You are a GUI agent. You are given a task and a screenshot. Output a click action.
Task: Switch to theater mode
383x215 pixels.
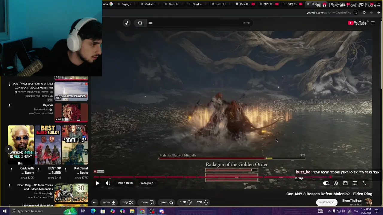pyautogui.click(x=345, y=183)
